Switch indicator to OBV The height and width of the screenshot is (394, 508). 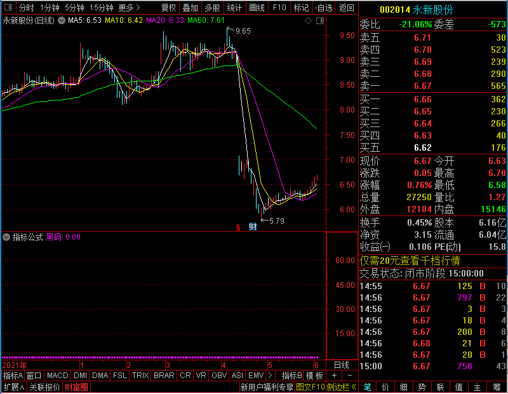click(219, 376)
